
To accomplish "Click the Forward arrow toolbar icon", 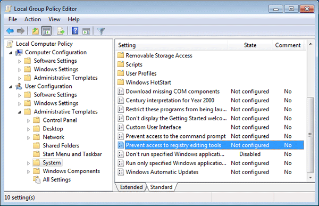I will click(21, 31).
